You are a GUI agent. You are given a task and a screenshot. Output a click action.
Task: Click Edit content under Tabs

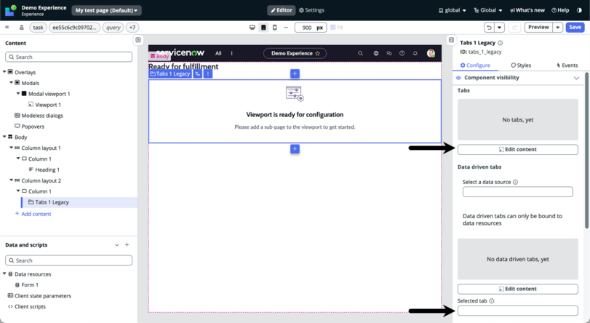tap(518, 149)
